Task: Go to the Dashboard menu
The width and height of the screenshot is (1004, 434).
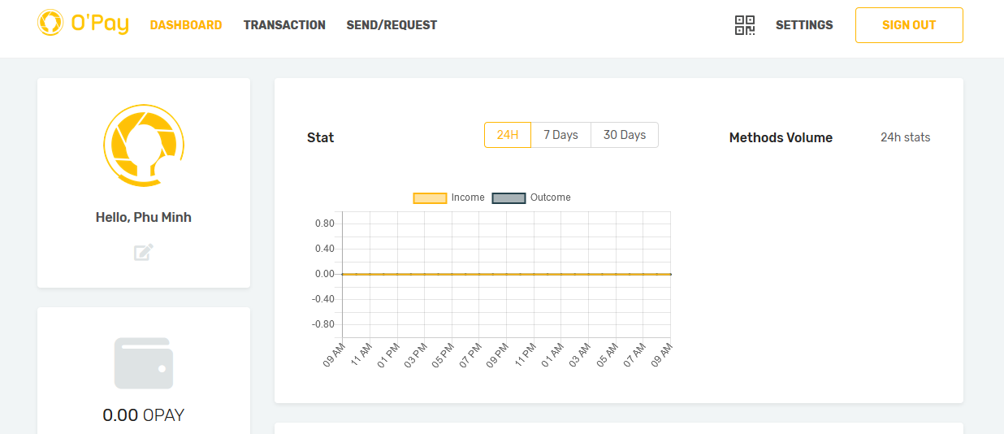Action: (x=186, y=25)
